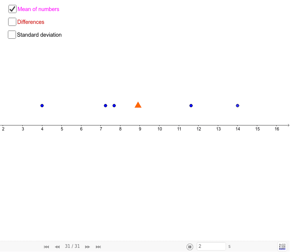Image resolution: width=290 pixels, height=252 pixels.
Task: Click the Standard deviation text label
Action: click(39, 35)
